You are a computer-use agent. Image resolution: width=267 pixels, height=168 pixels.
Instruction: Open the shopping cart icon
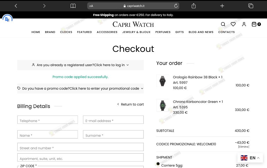(256, 24)
